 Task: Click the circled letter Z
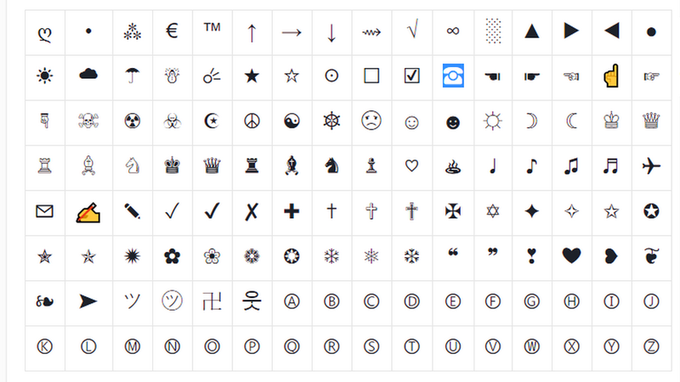coord(651,346)
